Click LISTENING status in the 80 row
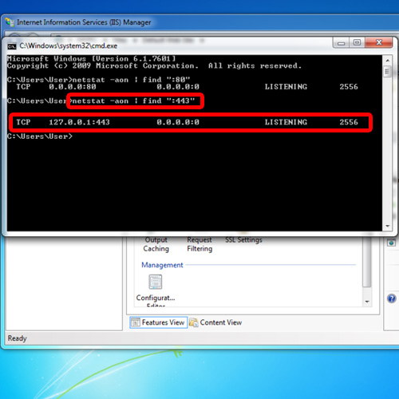Image resolution: width=399 pixels, height=399 pixels. pos(286,87)
